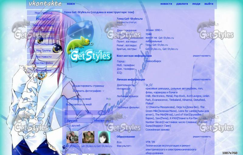243x155 pixels.
Task: Open Мои Группы in sidebar
Action: click(x=43, y=50)
